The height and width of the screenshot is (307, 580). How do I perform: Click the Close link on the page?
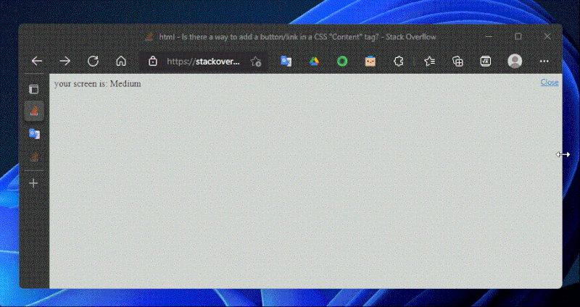(x=550, y=83)
